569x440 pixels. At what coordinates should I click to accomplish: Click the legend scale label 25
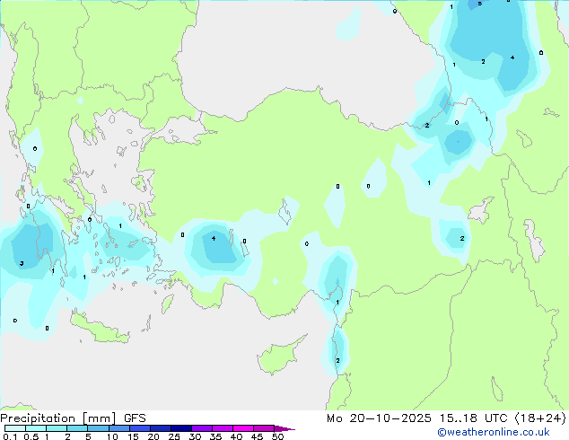tap(174, 436)
